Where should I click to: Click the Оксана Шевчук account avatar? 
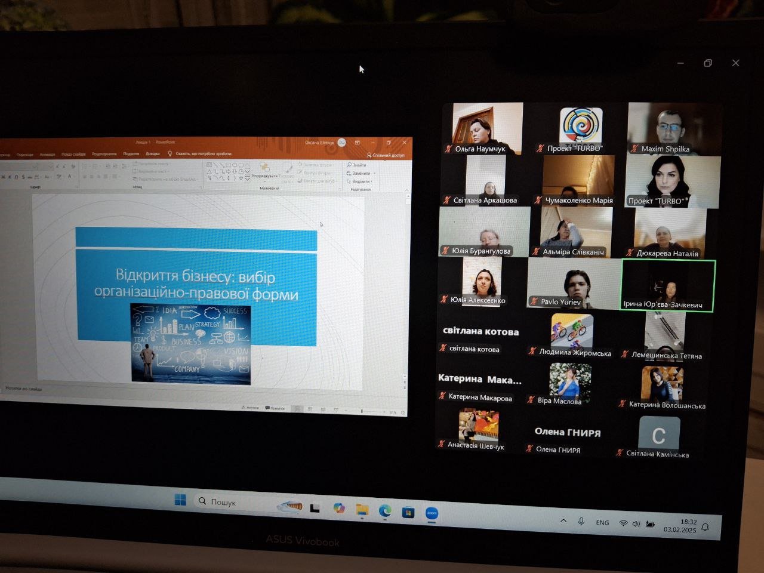(342, 142)
